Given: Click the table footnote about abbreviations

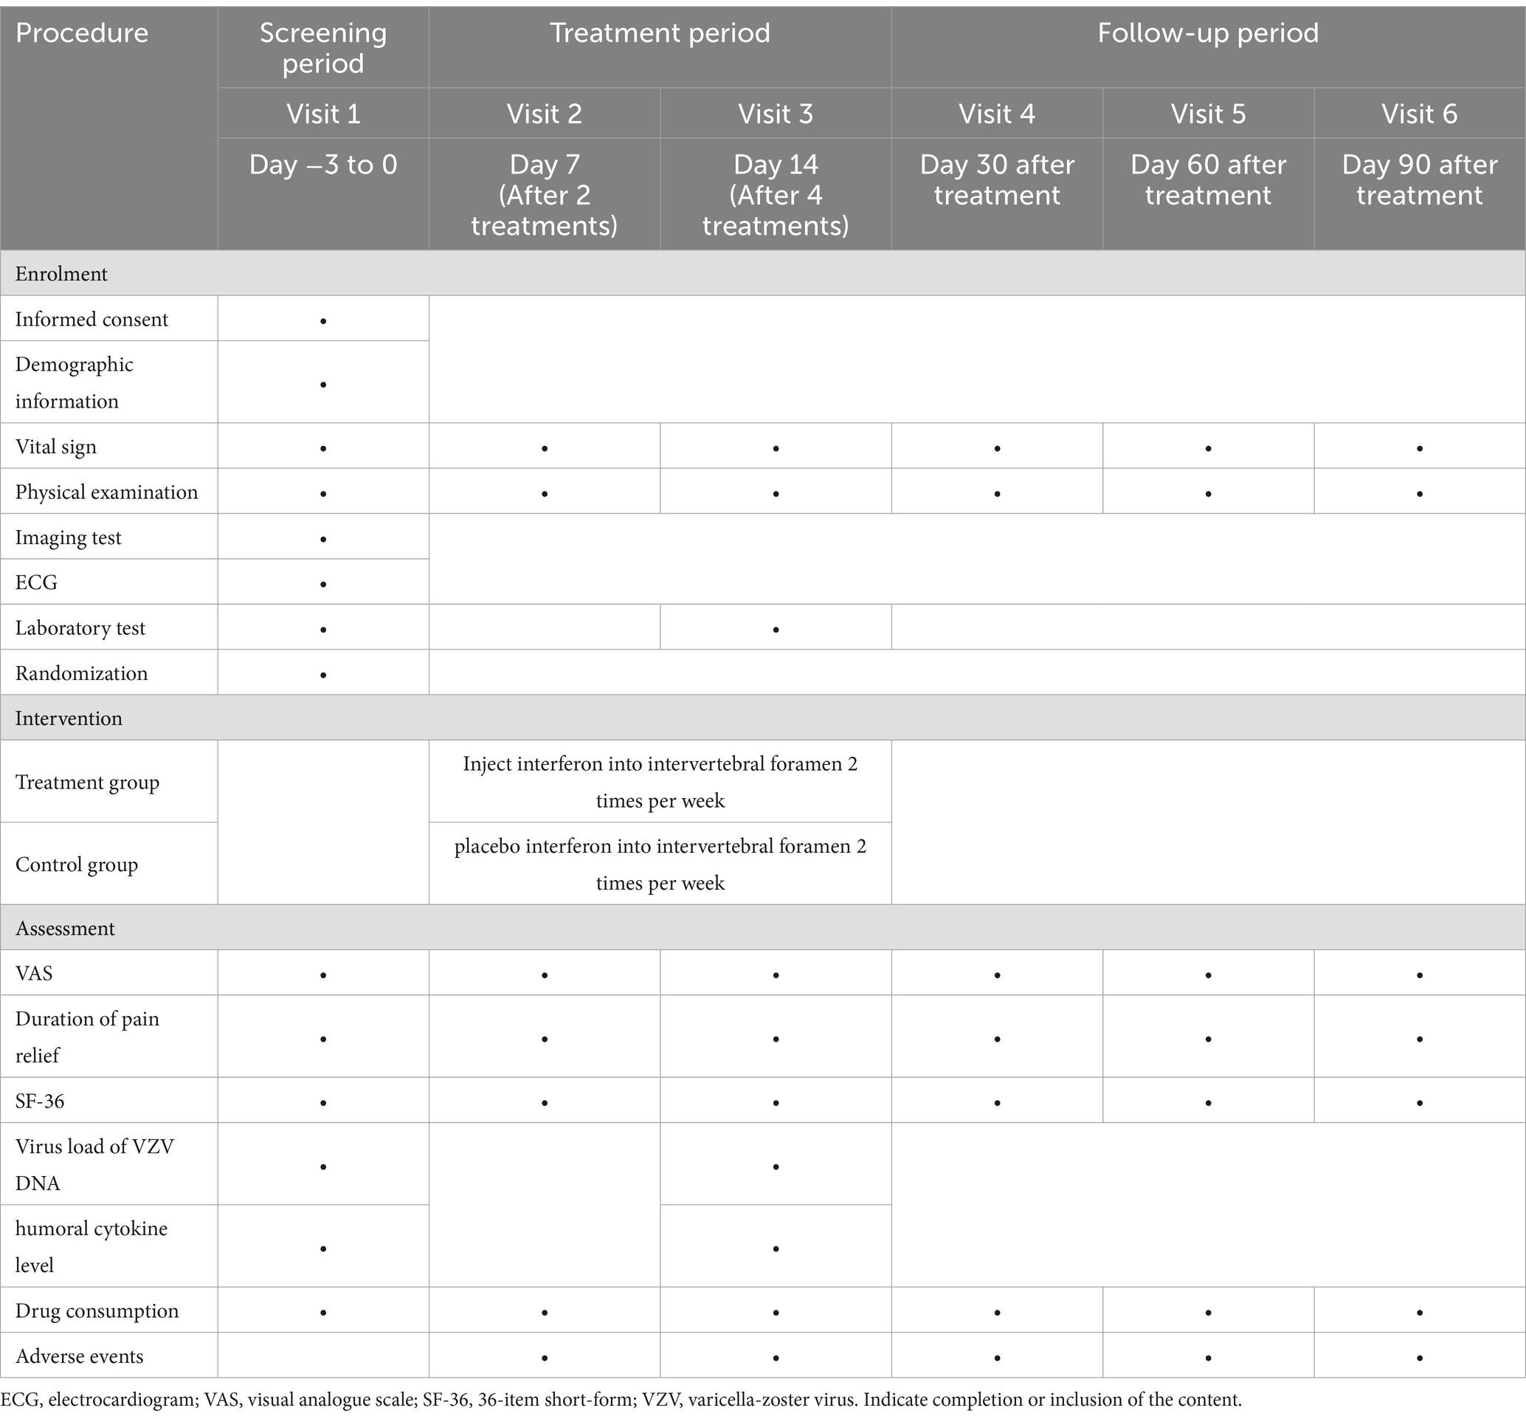Looking at the screenshot, I should [621, 1400].
